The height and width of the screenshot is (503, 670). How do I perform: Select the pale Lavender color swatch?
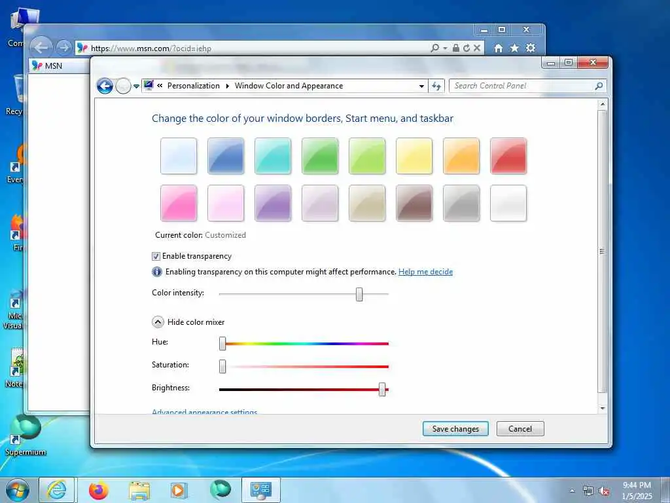319,203
